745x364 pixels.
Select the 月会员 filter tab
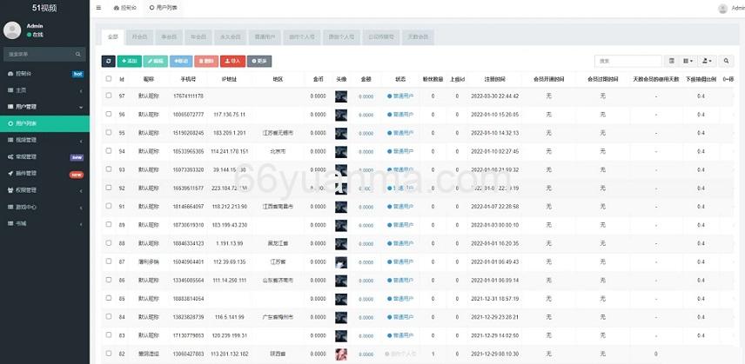point(139,37)
